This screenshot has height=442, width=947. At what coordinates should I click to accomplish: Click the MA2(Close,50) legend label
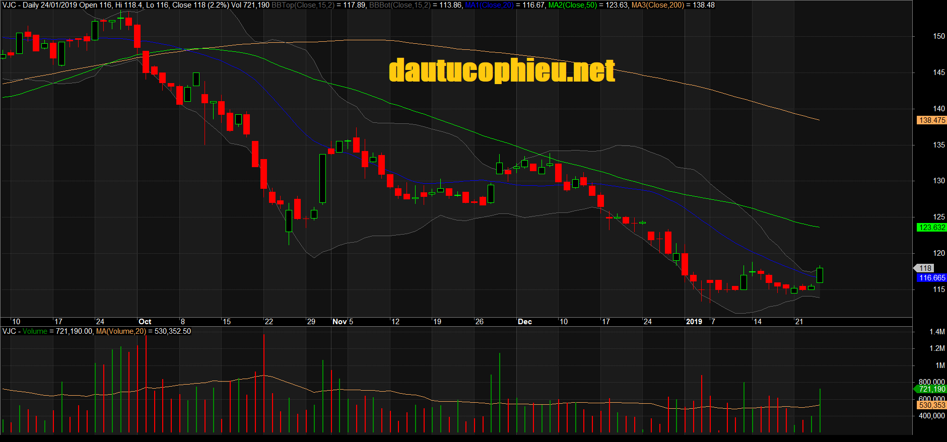tap(573, 5)
